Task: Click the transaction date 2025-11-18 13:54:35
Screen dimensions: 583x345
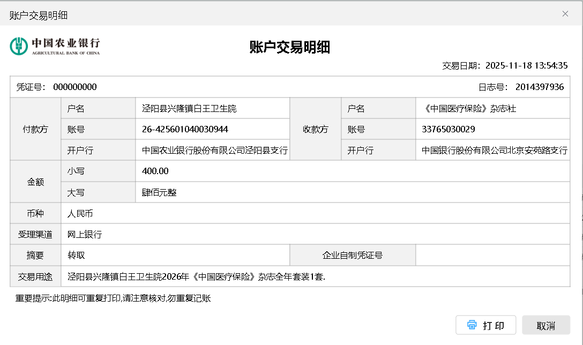Action: (x=526, y=66)
